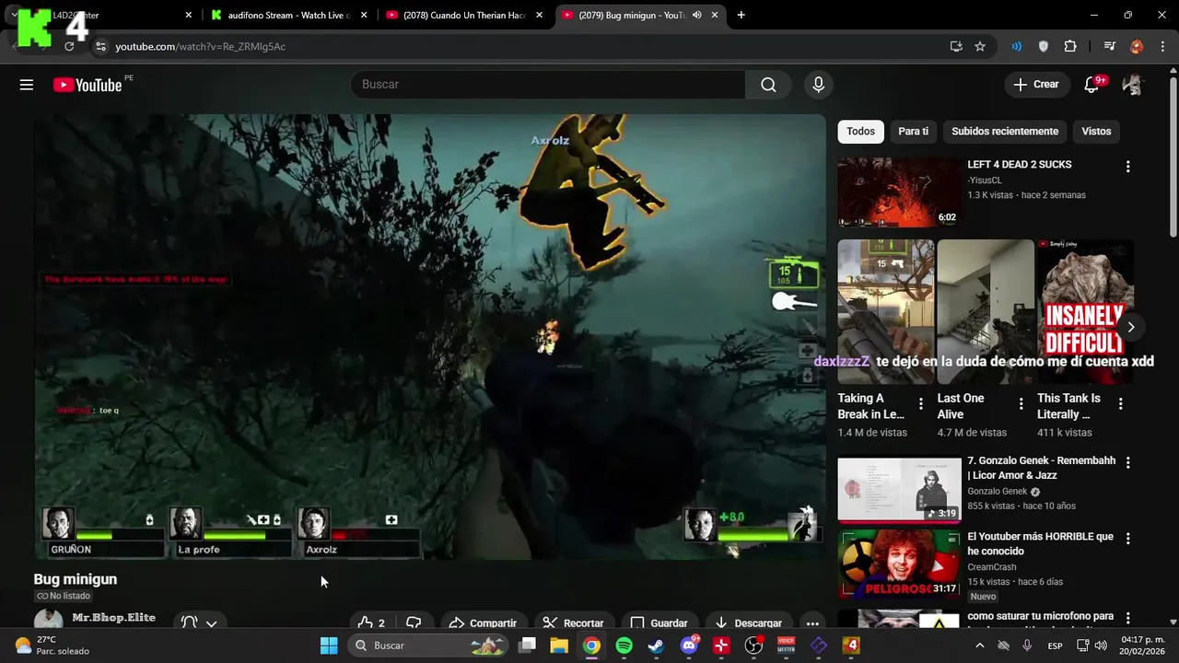
Task: Select the Vistos filter chip
Action: pyautogui.click(x=1096, y=132)
